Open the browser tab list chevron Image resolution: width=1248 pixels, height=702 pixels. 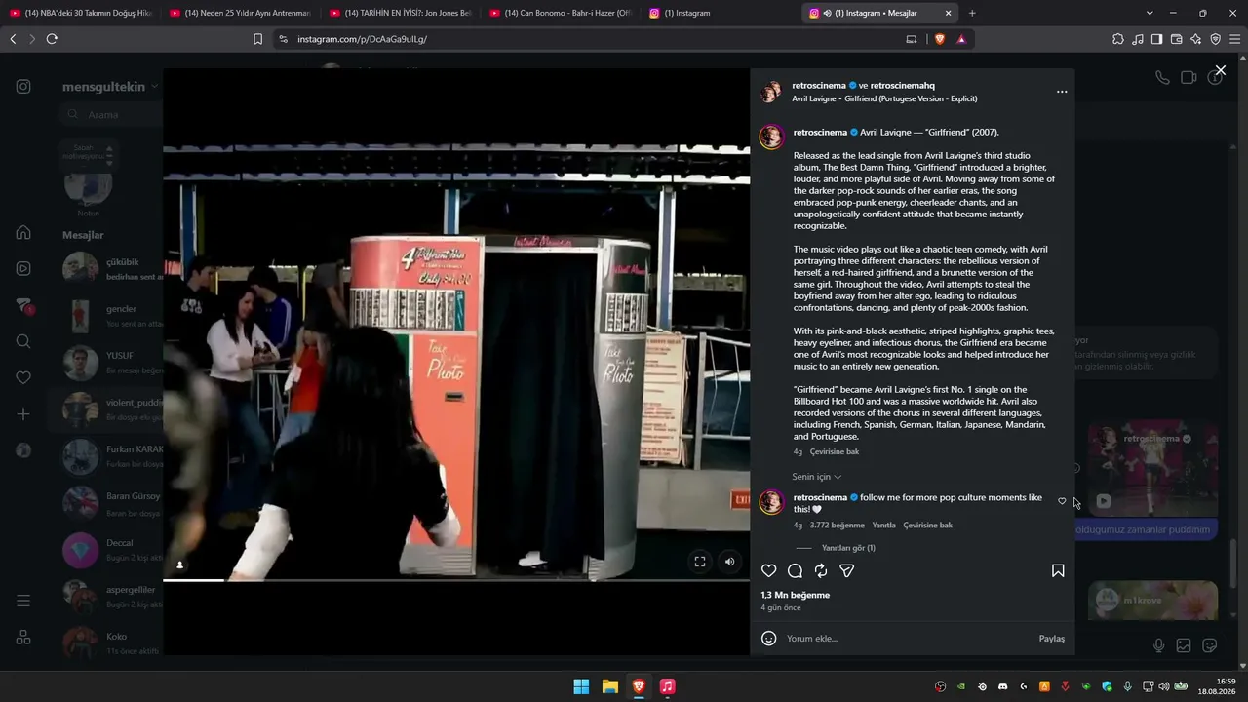point(1150,13)
